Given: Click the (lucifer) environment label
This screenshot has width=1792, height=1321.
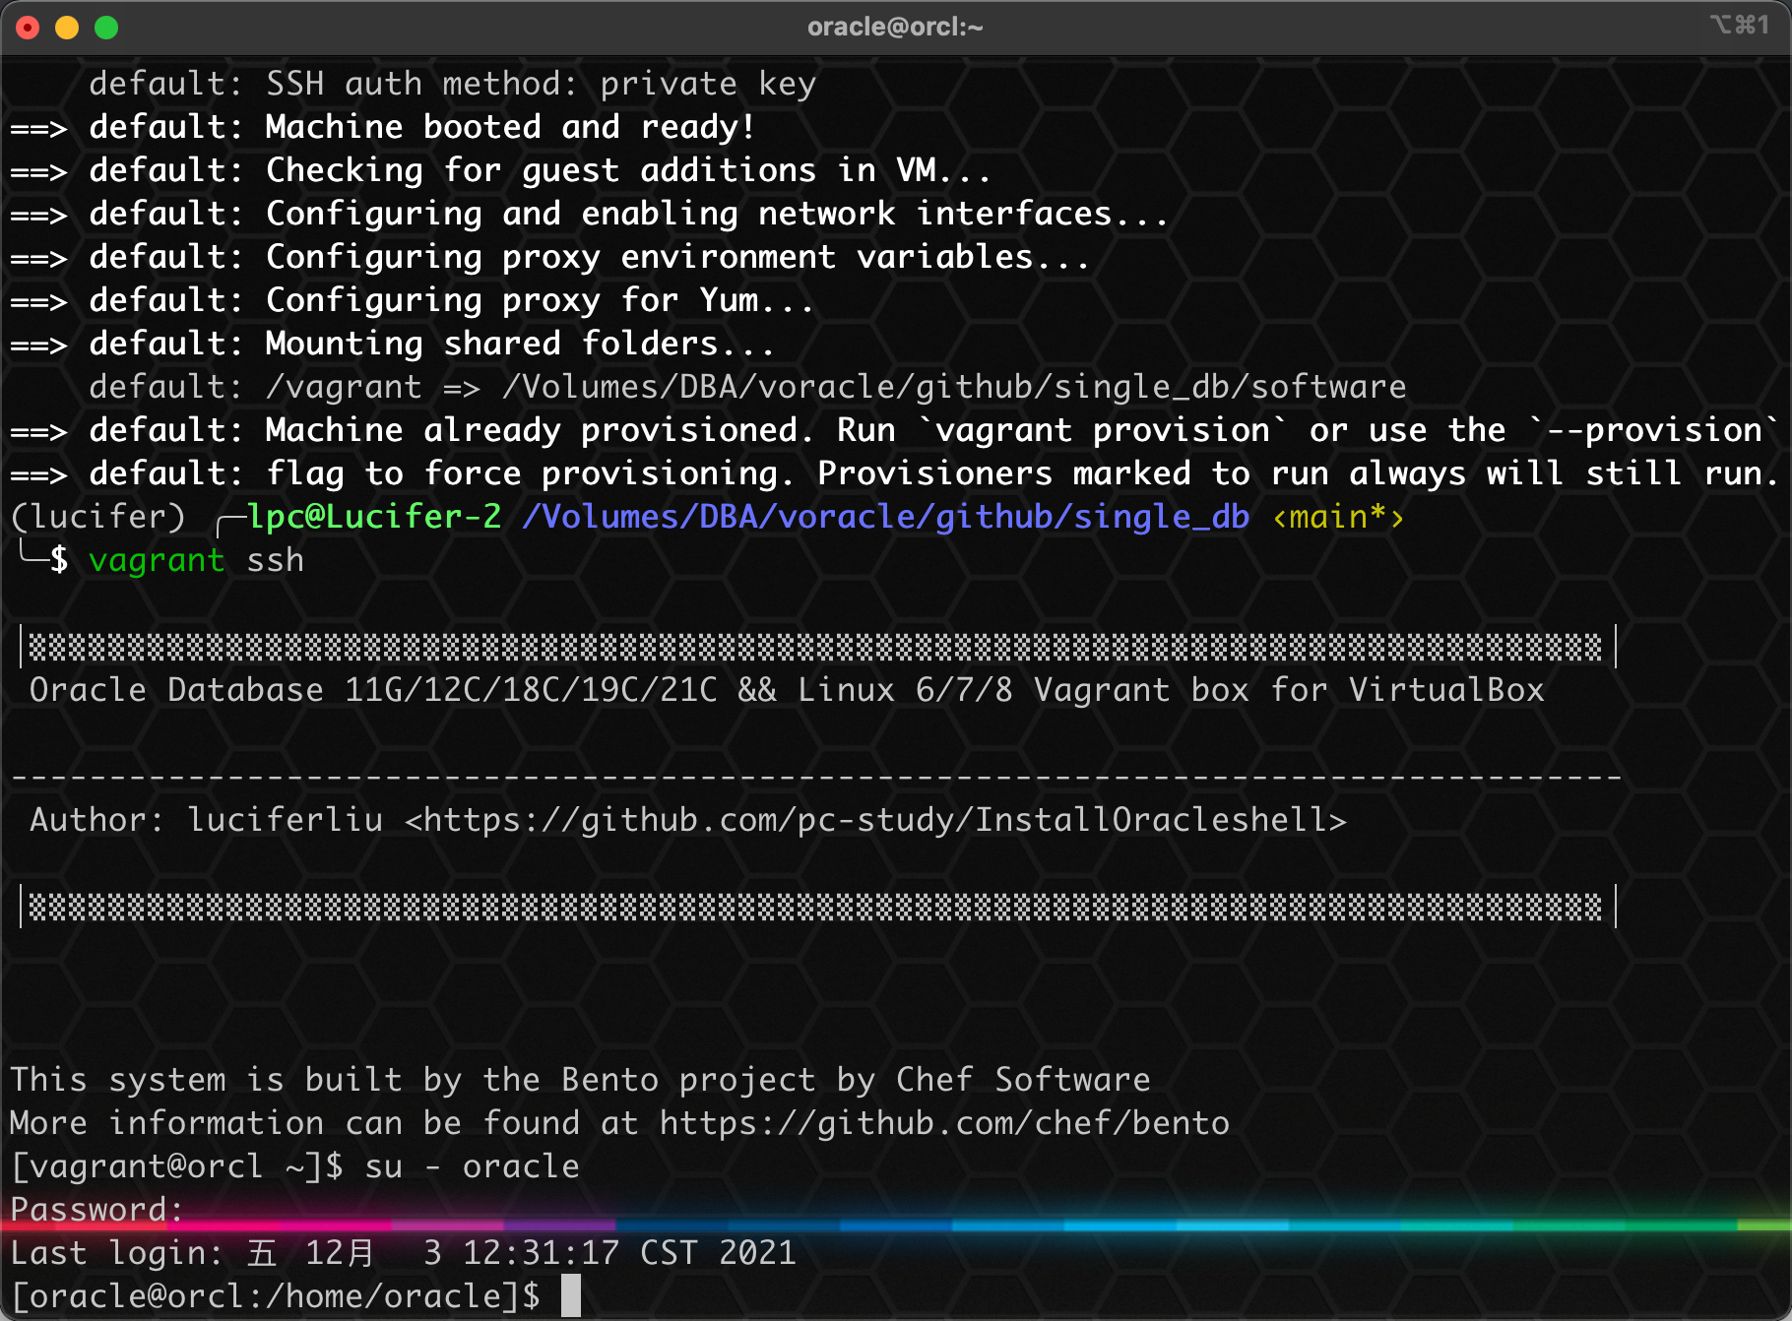Looking at the screenshot, I should coord(98,517).
